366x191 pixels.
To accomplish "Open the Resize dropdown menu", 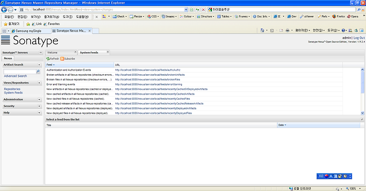I will point(137,17).
